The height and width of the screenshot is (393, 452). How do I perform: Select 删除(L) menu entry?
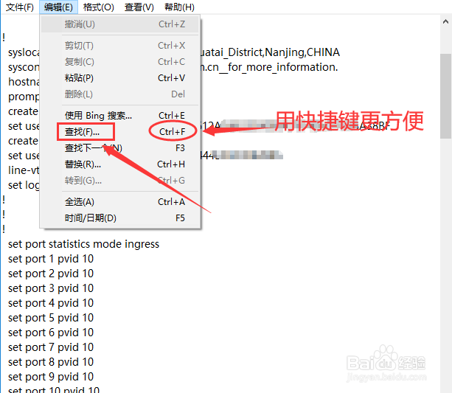coord(120,94)
